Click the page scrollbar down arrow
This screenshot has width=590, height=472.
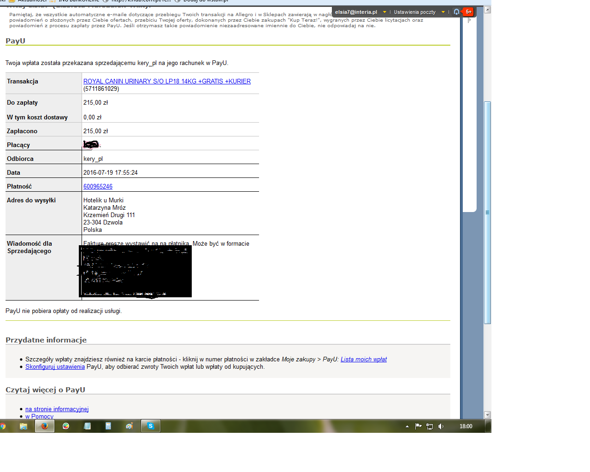pos(487,415)
